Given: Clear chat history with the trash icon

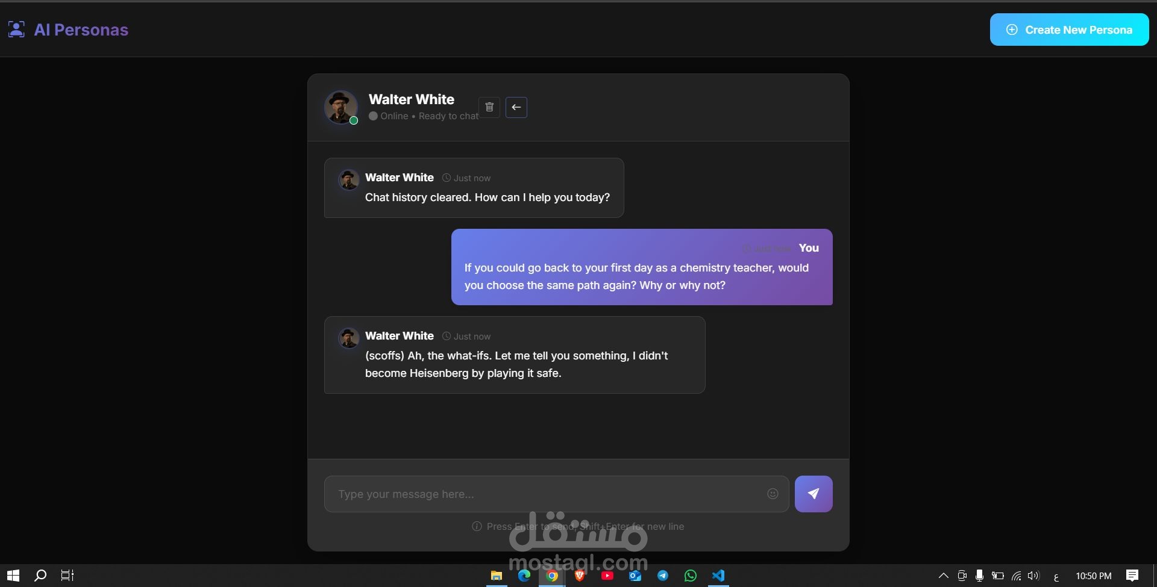Looking at the screenshot, I should tap(489, 107).
